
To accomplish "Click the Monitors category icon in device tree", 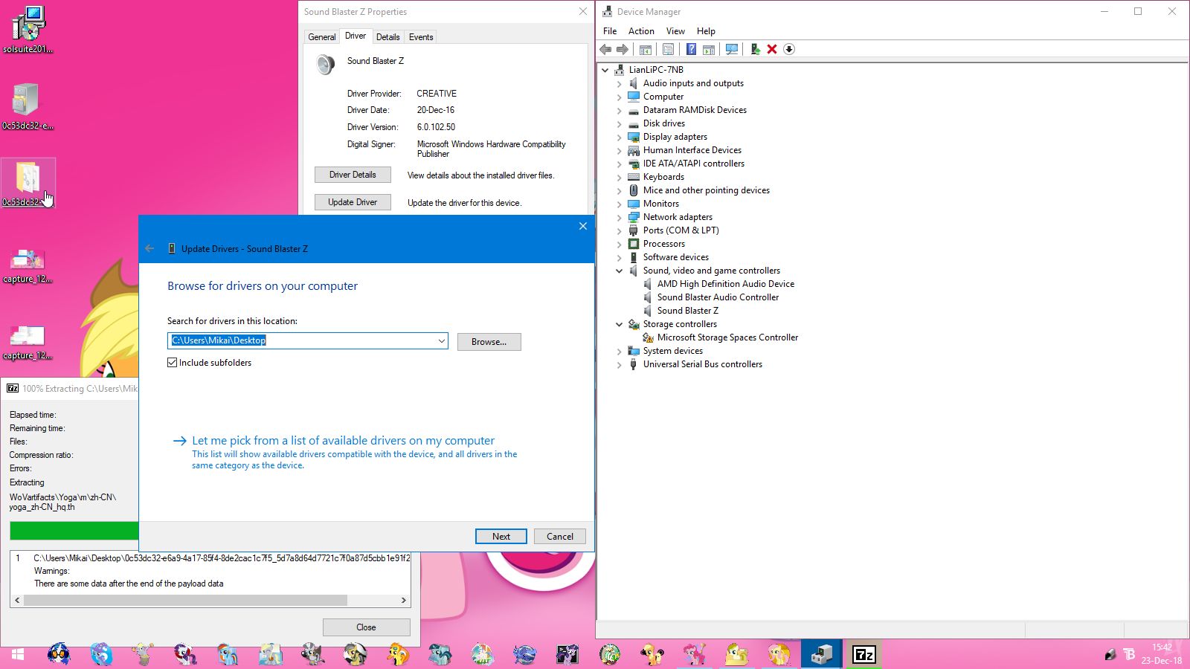I will [x=634, y=204].
